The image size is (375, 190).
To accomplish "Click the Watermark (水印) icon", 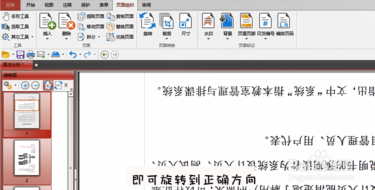I will (208, 21).
